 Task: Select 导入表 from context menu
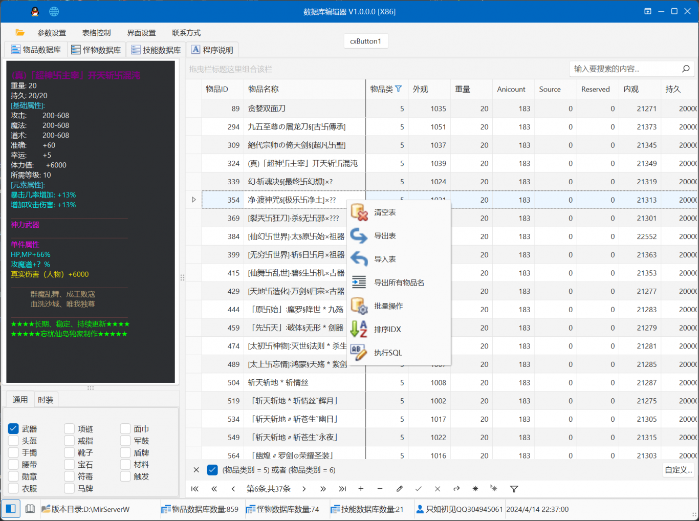tap(399, 259)
